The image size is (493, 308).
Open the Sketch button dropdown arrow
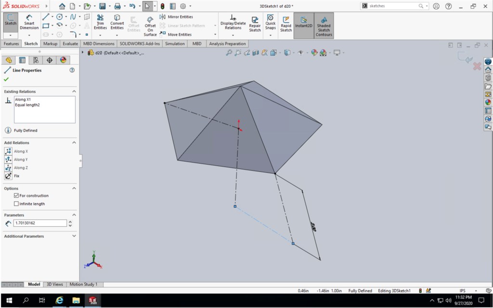(x=10, y=36)
